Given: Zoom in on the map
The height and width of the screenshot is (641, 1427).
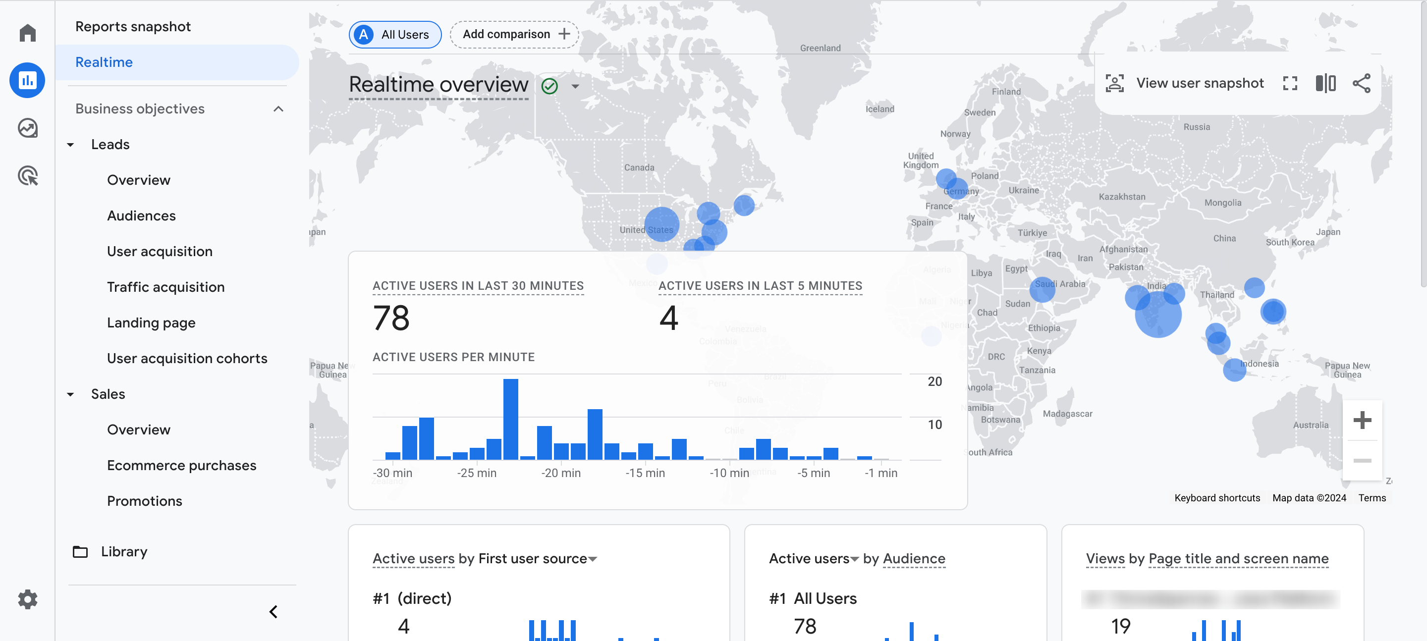Looking at the screenshot, I should [x=1362, y=420].
